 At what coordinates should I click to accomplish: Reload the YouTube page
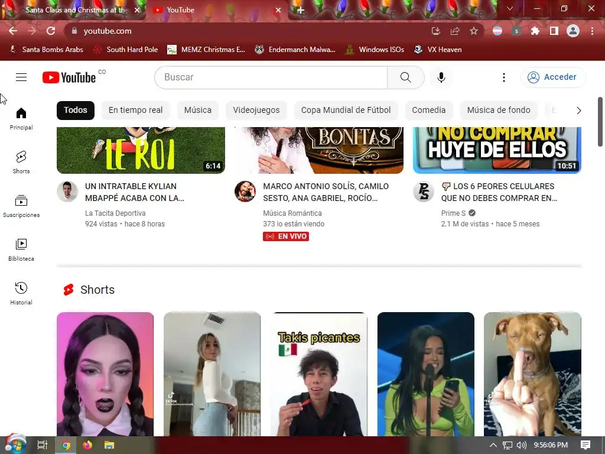[51, 31]
